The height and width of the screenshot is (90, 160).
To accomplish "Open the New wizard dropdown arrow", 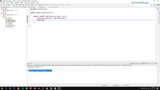I will (3, 5).
